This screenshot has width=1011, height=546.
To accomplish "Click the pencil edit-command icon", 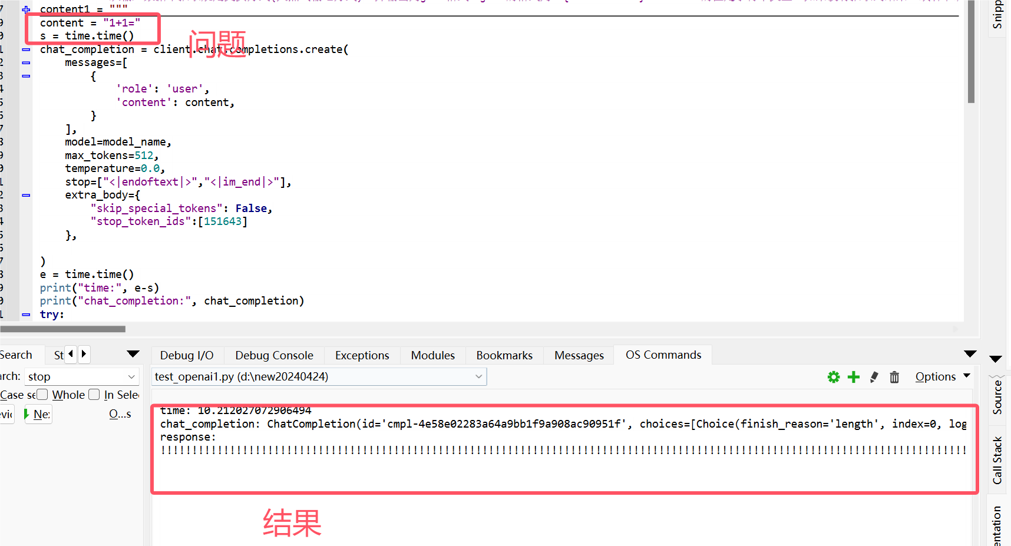I will (874, 377).
